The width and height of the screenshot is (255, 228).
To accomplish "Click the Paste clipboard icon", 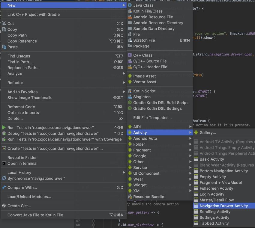I will point(4,47).
